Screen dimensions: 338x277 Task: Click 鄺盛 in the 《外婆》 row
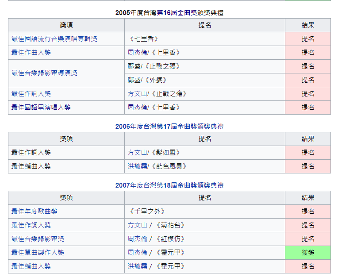coord(134,80)
